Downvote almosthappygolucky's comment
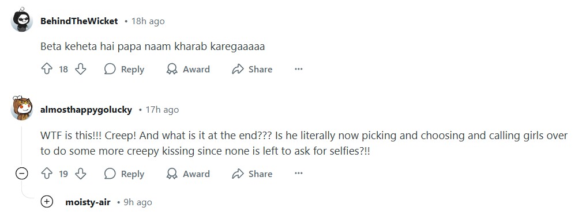The height and width of the screenshot is (219, 586). point(81,174)
